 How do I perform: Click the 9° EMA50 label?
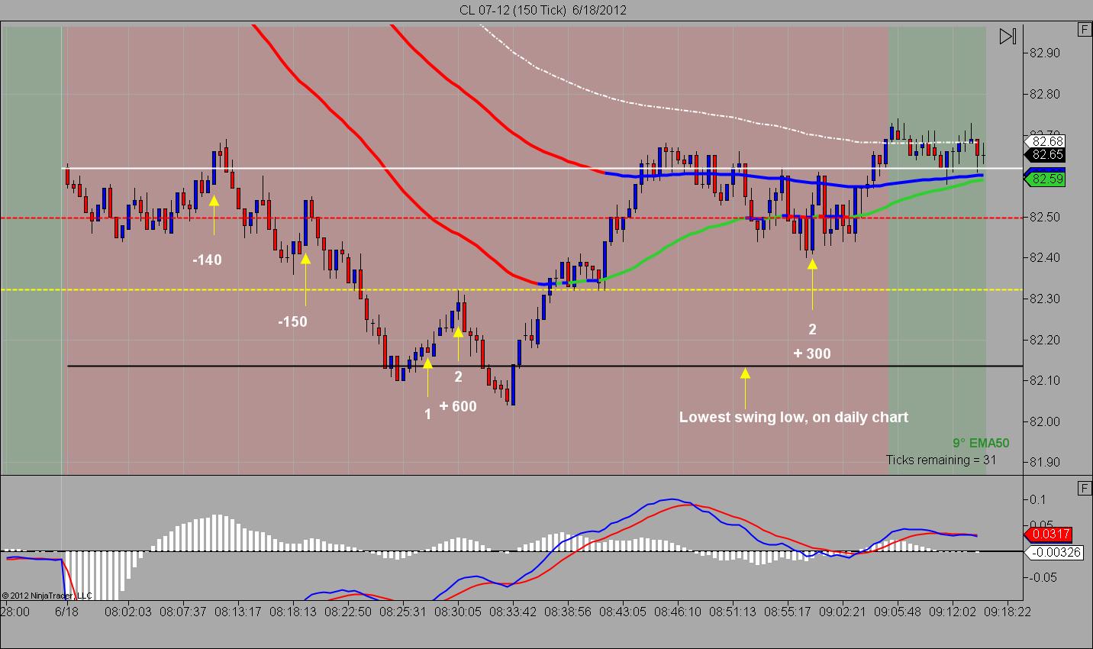(x=981, y=444)
